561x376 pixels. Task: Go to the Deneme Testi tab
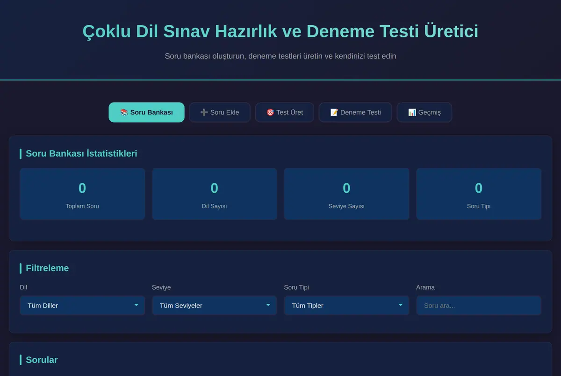pos(355,112)
